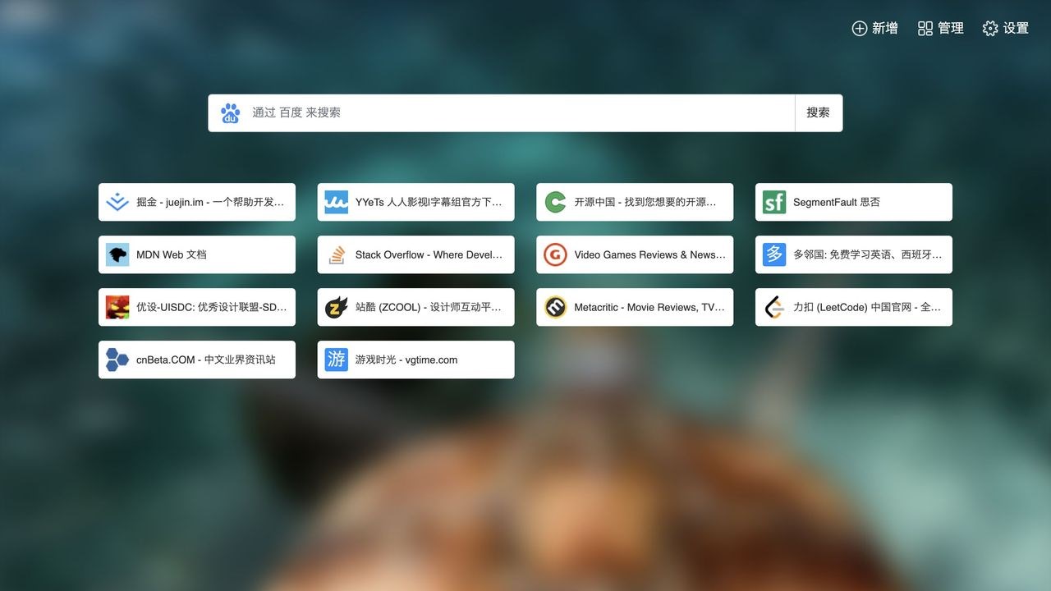Screen dimensions: 1051x591
Task: Click the 游戏时光 blue 游 icon
Action: [x=337, y=360]
